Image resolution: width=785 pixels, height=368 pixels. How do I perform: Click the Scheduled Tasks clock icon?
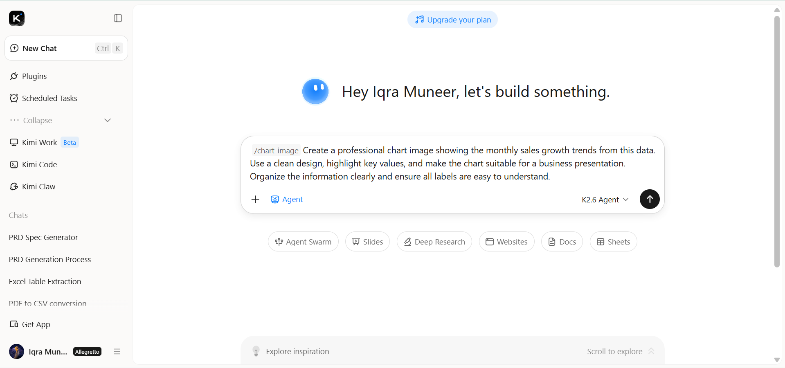pyautogui.click(x=14, y=98)
